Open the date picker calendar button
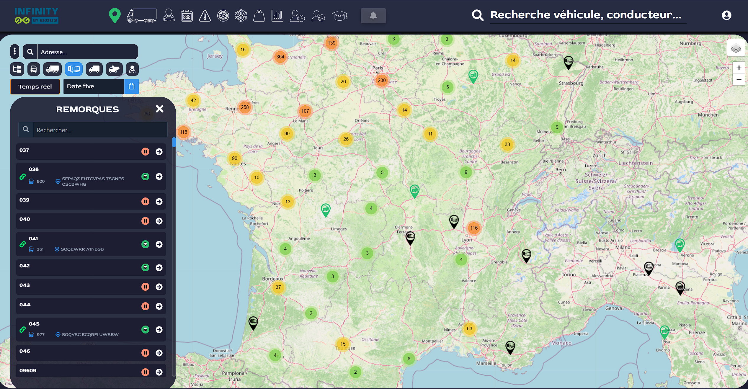748x389 pixels. pos(132,86)
